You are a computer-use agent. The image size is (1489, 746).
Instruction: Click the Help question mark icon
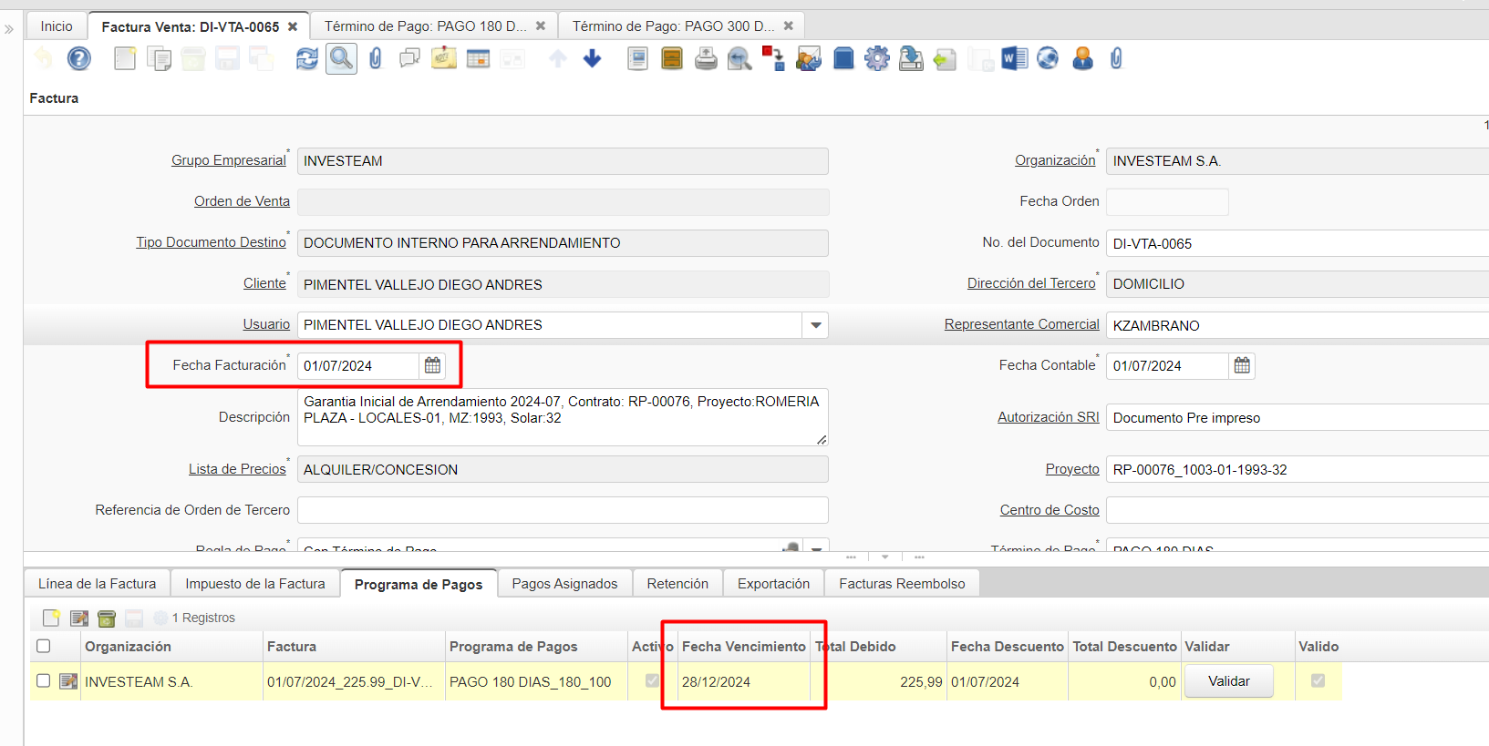(x=79, y=59)
